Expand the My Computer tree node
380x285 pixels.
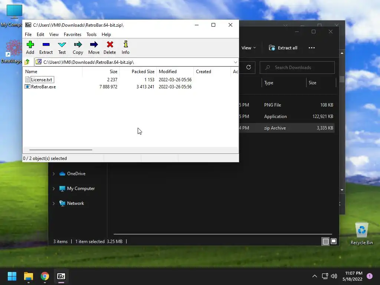[53, 189]
